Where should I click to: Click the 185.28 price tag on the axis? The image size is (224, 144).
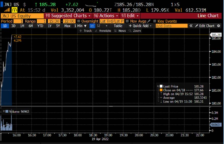tap(216, 35)
